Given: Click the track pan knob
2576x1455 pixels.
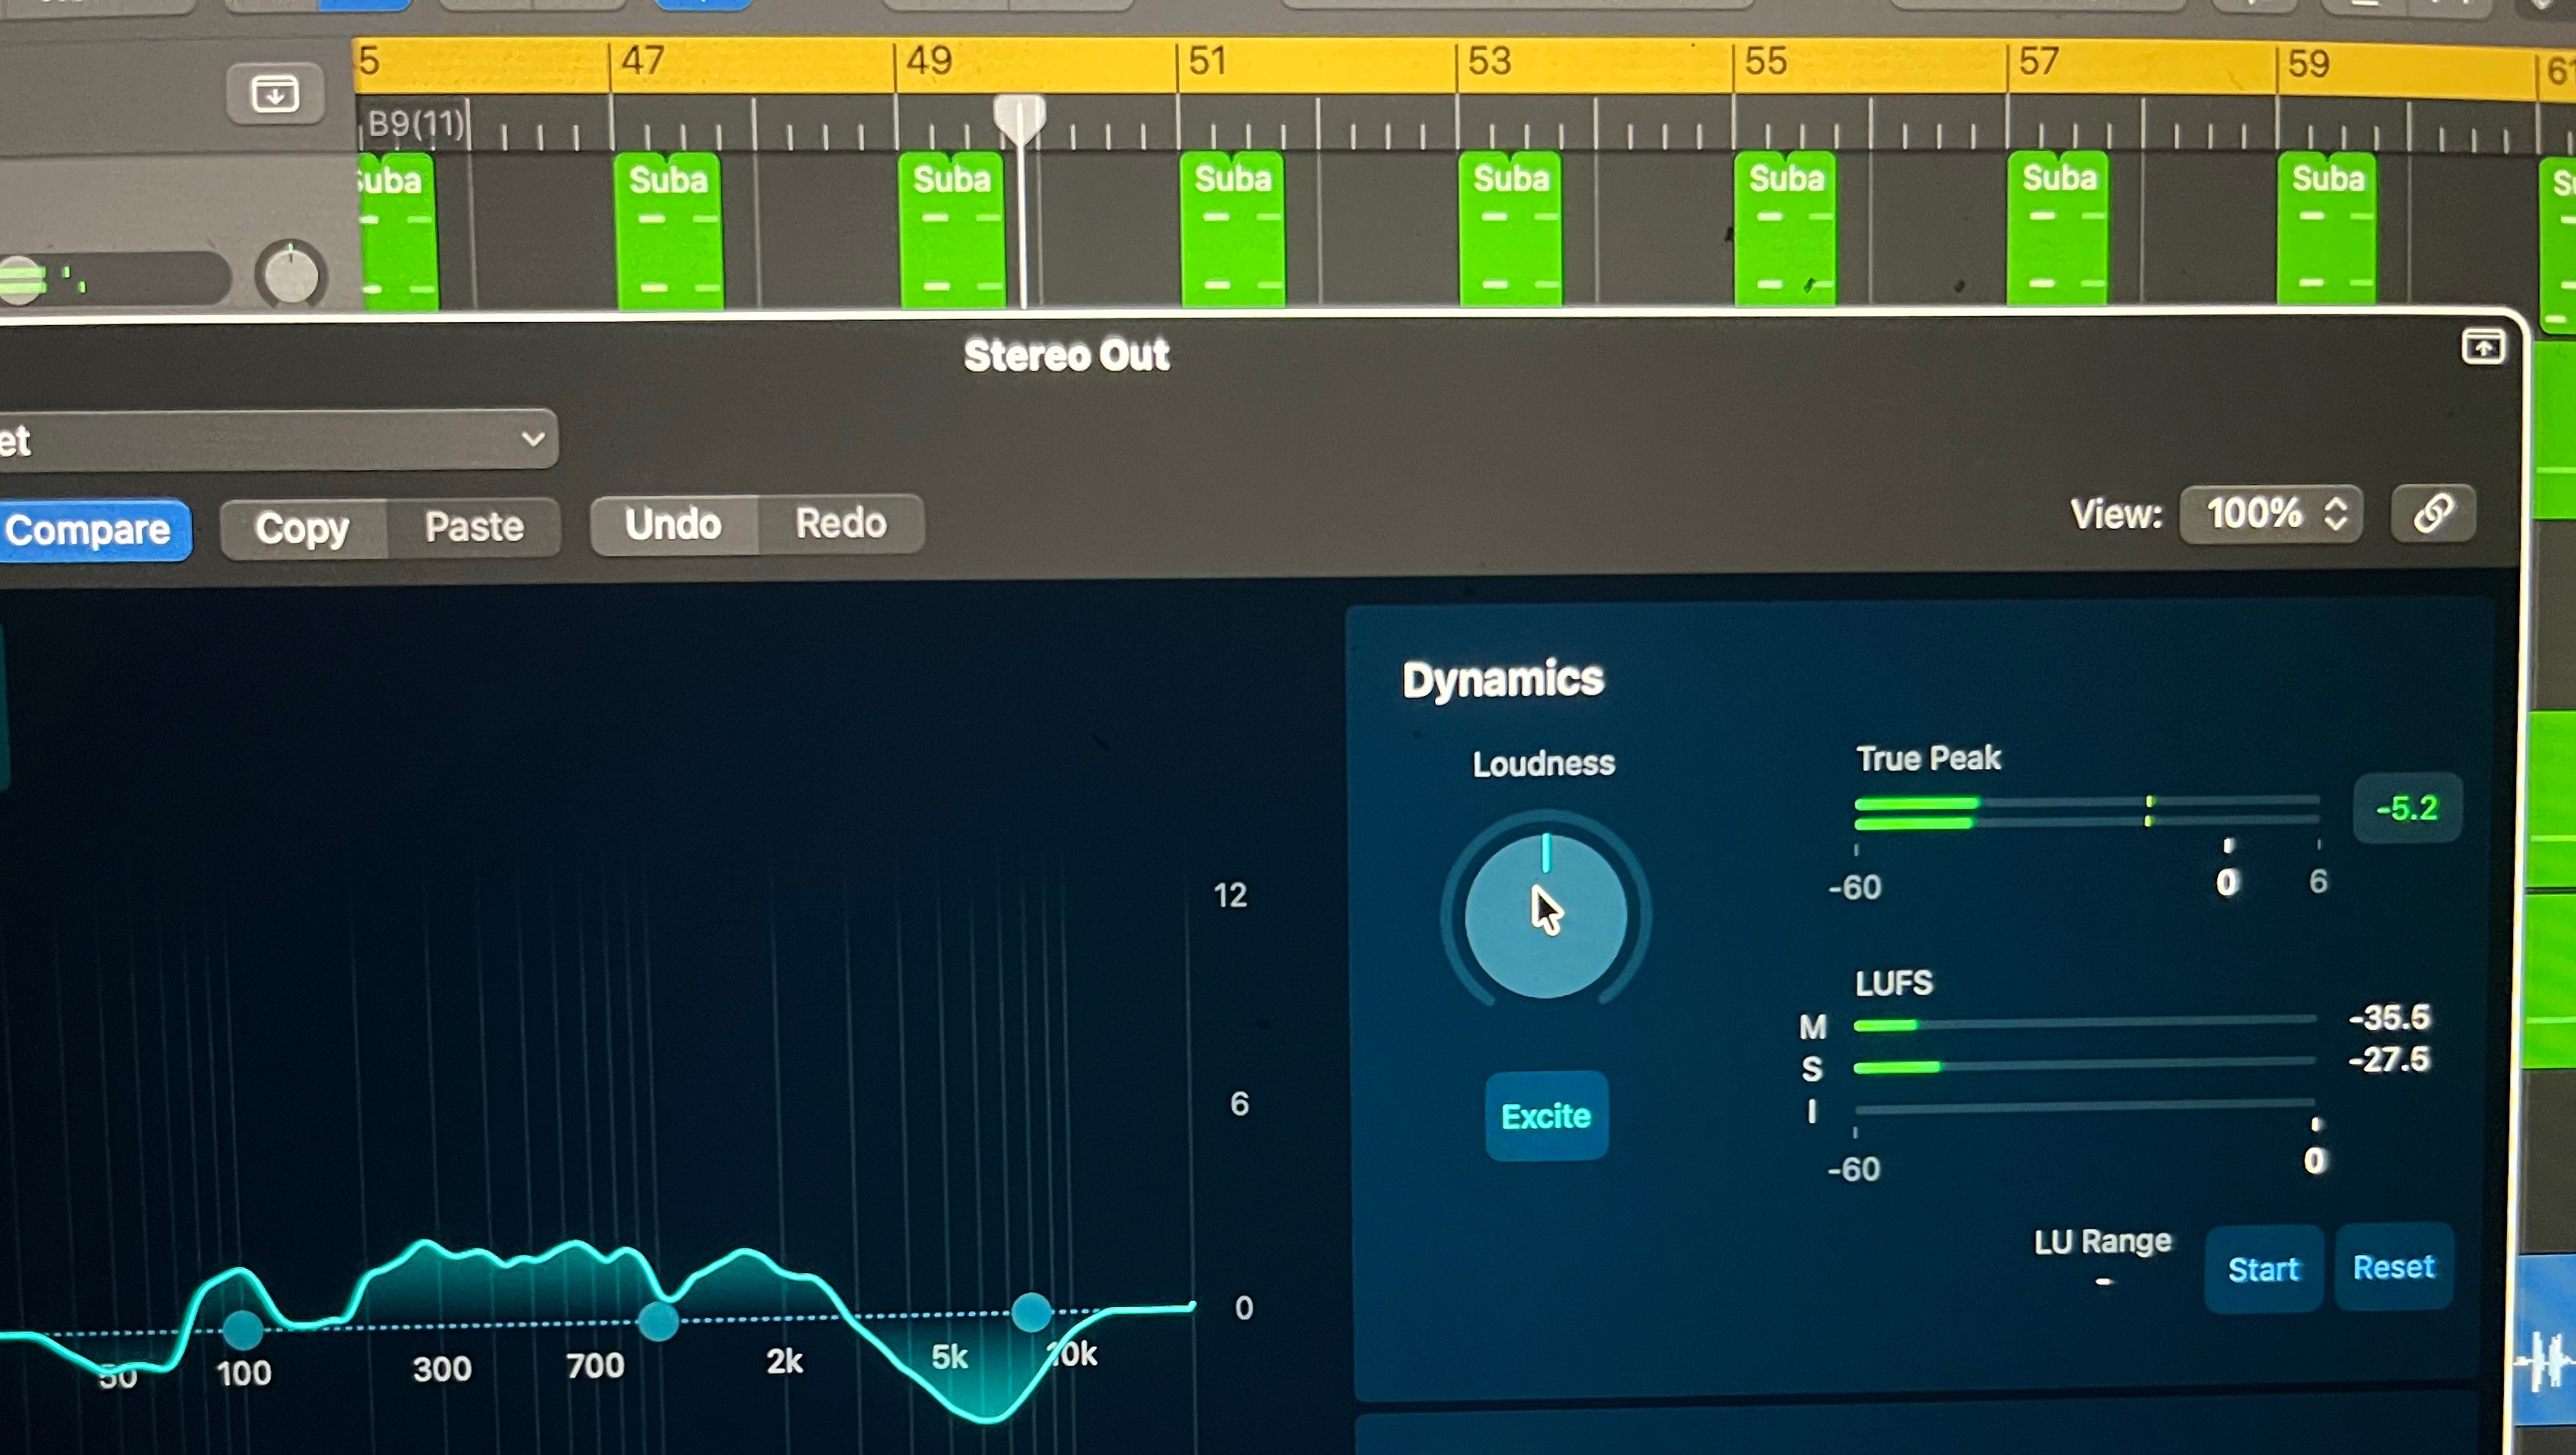Looking at the screenshot, I should 291,275.
